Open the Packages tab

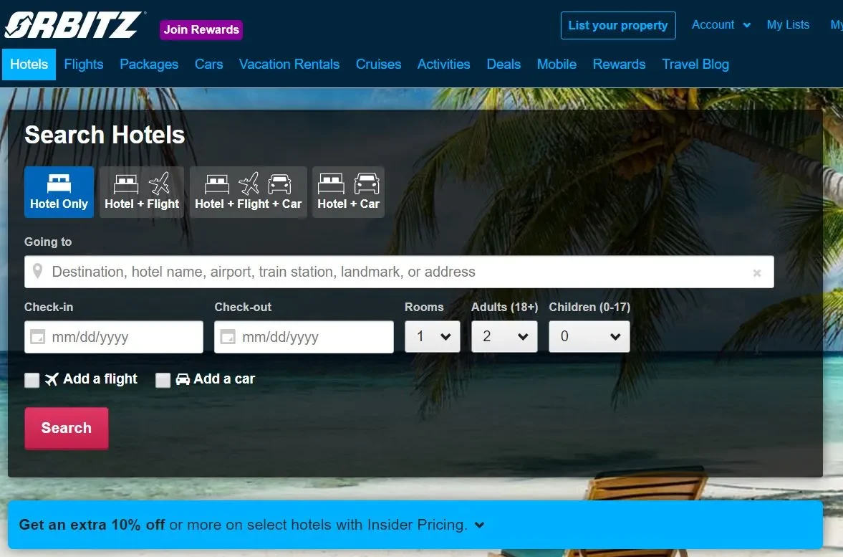pyautogui.click(x=149, y=64)
